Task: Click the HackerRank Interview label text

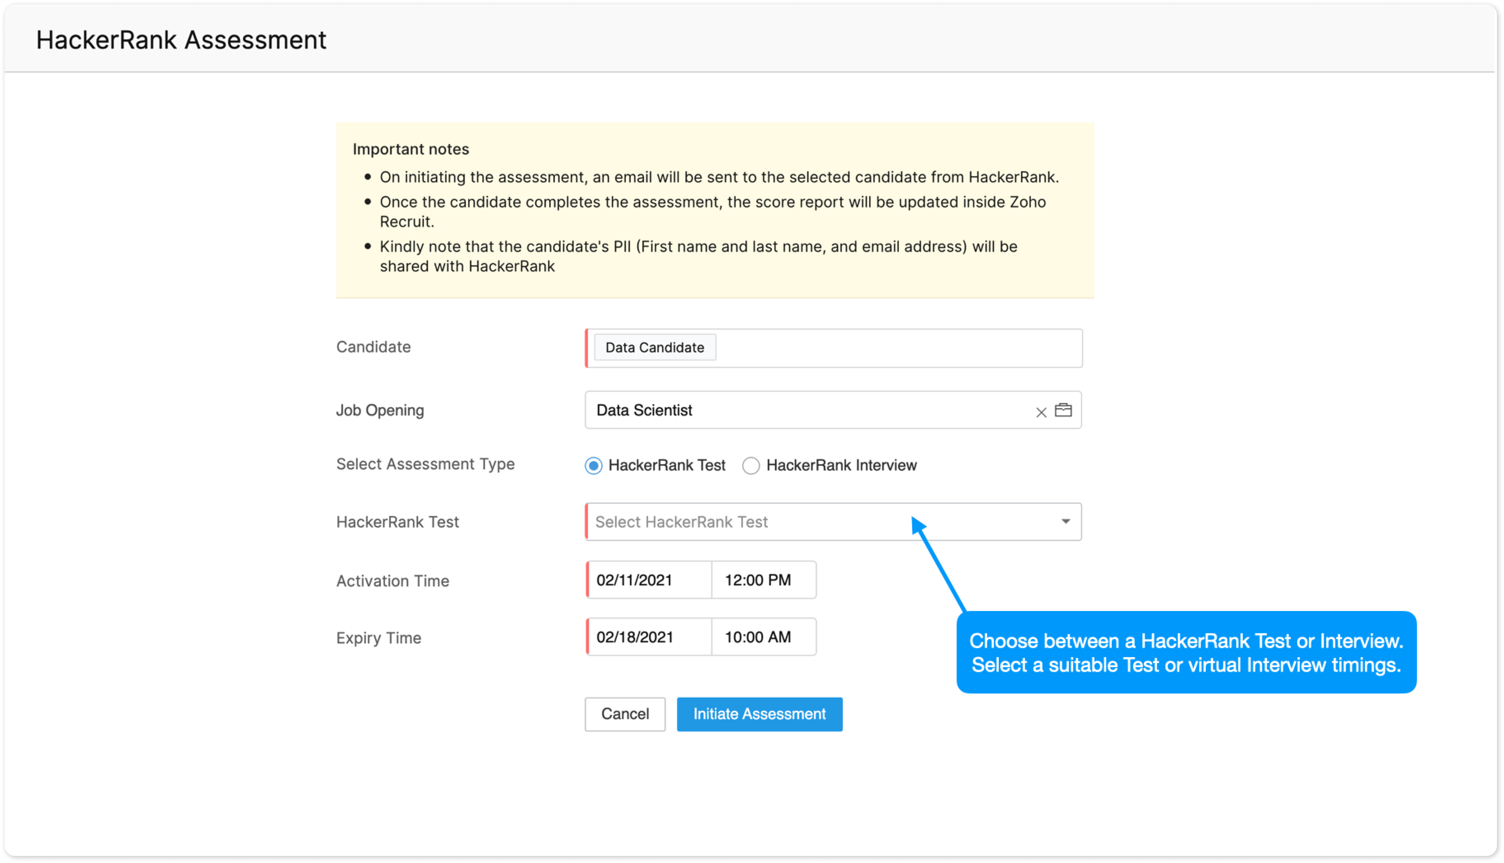Action: click(x=842, y=466)
